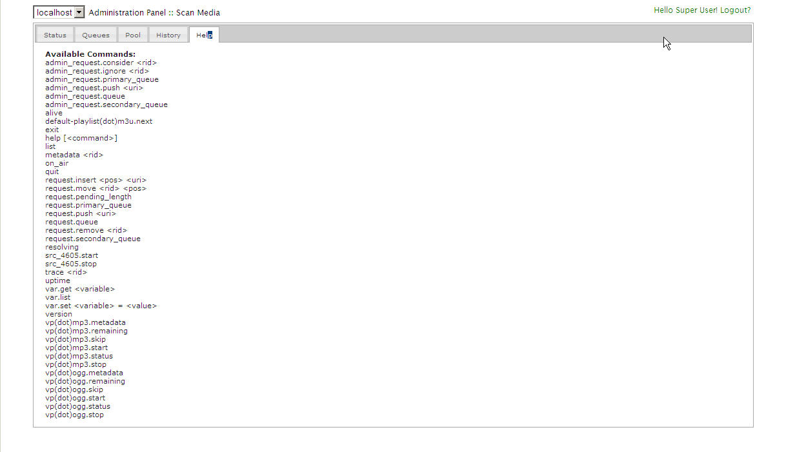This screenshot has height=452, width=786.
Task: Click the uptime command text
Action: (57, 280)
